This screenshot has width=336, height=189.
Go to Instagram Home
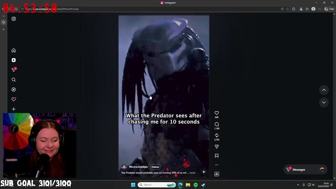(x=14, y=50)
